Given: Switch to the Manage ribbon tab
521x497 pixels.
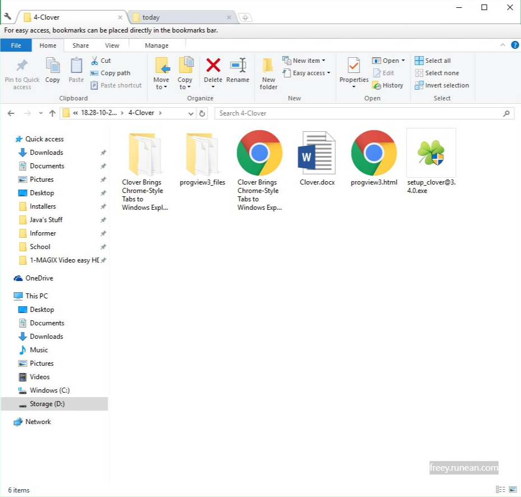Looking at the screenshot, I should (156, 45).
